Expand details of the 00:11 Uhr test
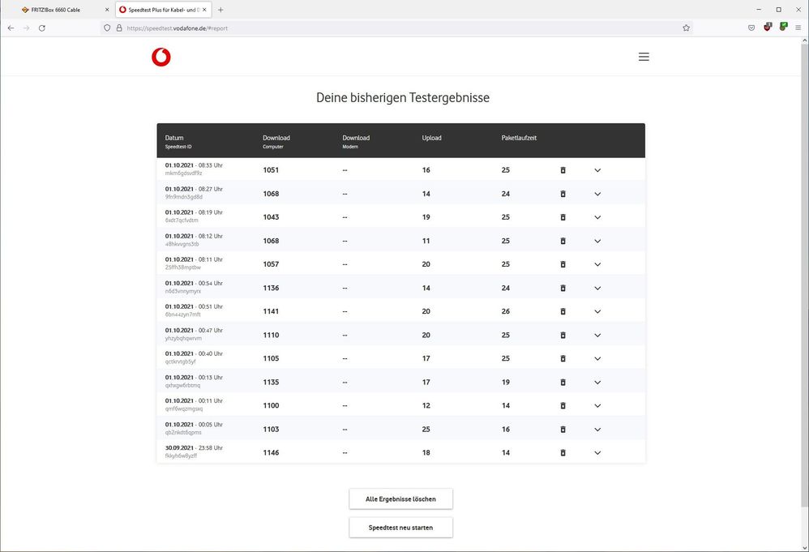 coord(597,405)
